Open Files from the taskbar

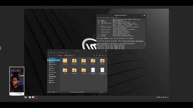point(30,97)
